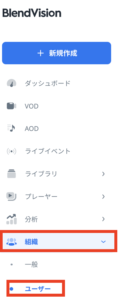This screenshot has height=299, width=122.
Task: Click the BlendVision logo
Action: click(32, 13)
